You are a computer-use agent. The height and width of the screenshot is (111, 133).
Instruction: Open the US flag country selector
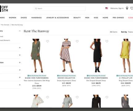pyautogui.click(x=107, y=8)
